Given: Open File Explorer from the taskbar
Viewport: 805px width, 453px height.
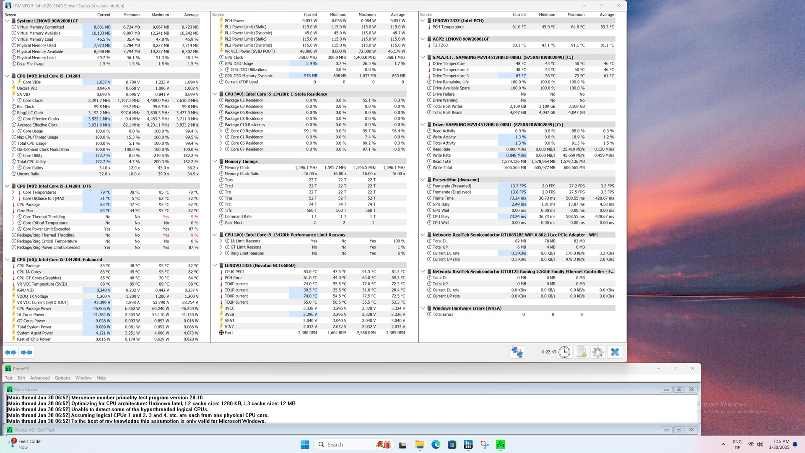Looking at the screenshot, I should (420, 445).
